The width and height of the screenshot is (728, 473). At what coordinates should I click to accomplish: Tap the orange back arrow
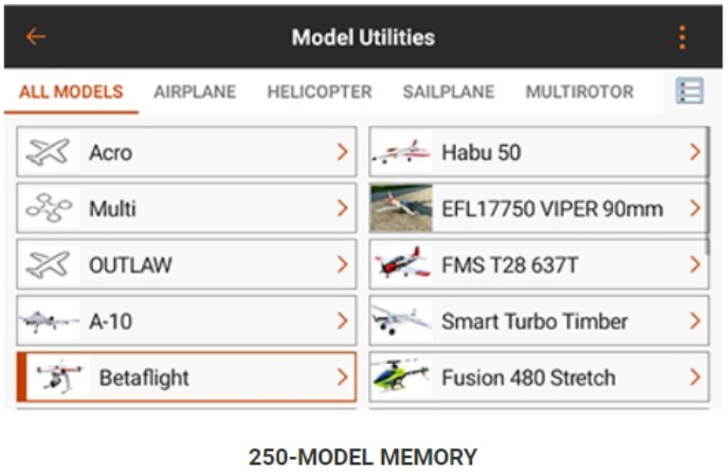36,37
